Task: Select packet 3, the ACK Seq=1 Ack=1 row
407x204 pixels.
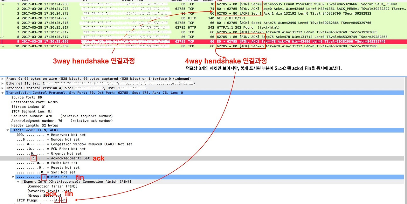Action: click(203, 14)
